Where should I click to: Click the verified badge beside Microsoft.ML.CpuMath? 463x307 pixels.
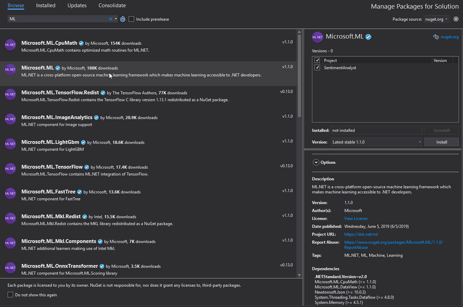pos(81,43)
